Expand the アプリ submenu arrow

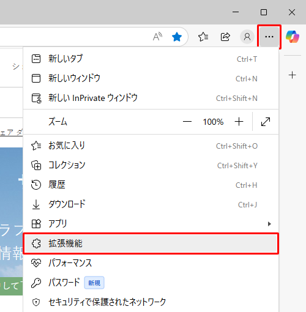pos(269,224)
